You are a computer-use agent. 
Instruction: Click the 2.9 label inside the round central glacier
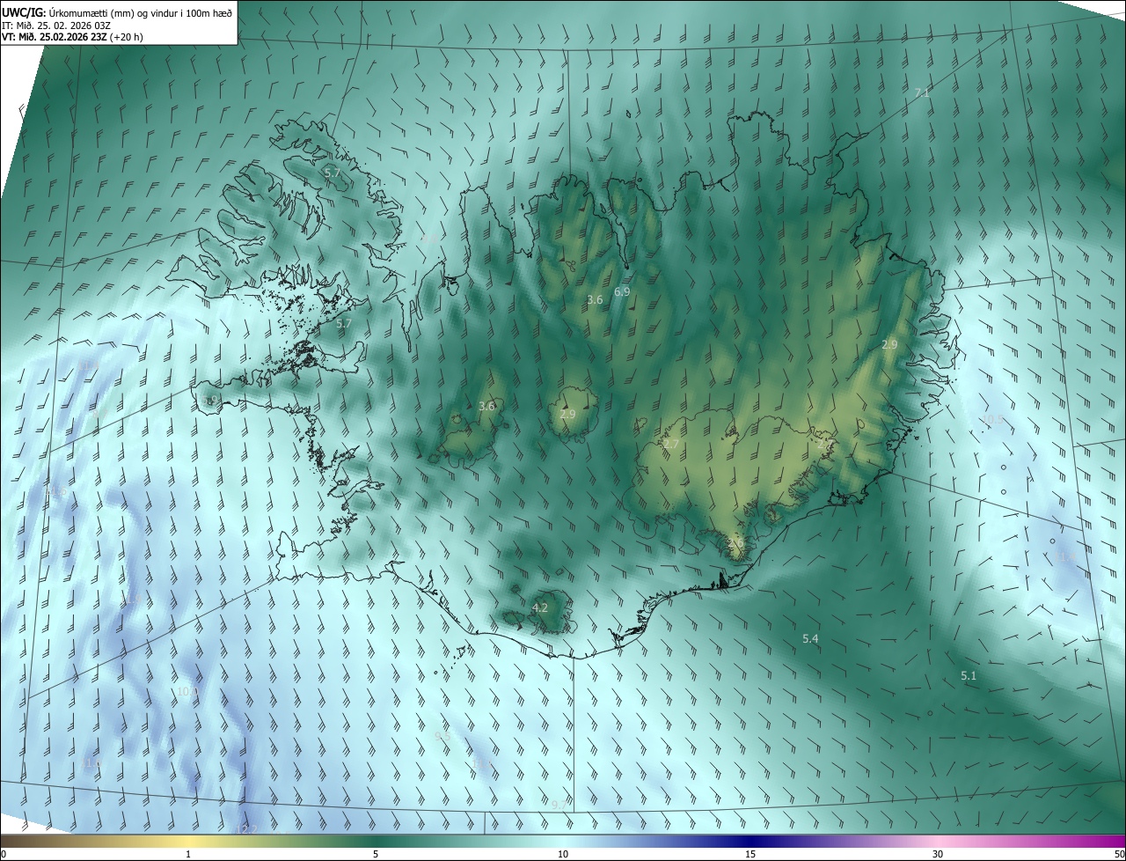(567, 414)
